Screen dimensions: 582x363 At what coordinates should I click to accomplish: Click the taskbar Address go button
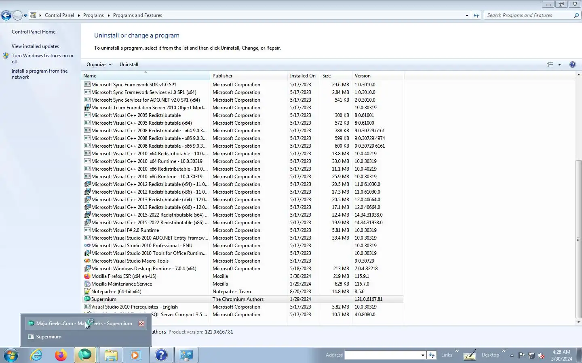point(432,355)
